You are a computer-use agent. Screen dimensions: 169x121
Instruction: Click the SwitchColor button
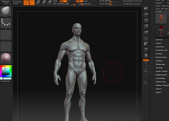tap(6, 81)
